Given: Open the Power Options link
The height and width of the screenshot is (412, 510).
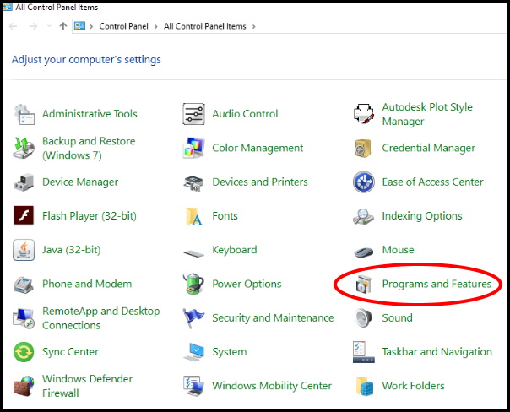Looking at the screenshot, I should pyautogui.click(x=247, y=284).
